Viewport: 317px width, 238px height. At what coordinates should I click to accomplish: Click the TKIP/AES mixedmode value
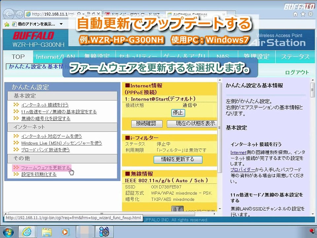173,199
